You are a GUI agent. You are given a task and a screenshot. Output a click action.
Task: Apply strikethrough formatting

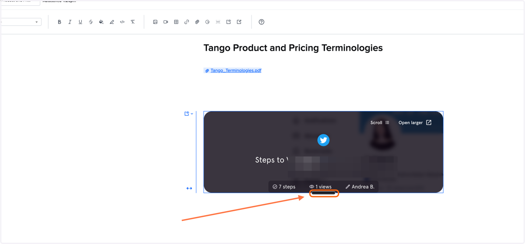pos(91,22)
